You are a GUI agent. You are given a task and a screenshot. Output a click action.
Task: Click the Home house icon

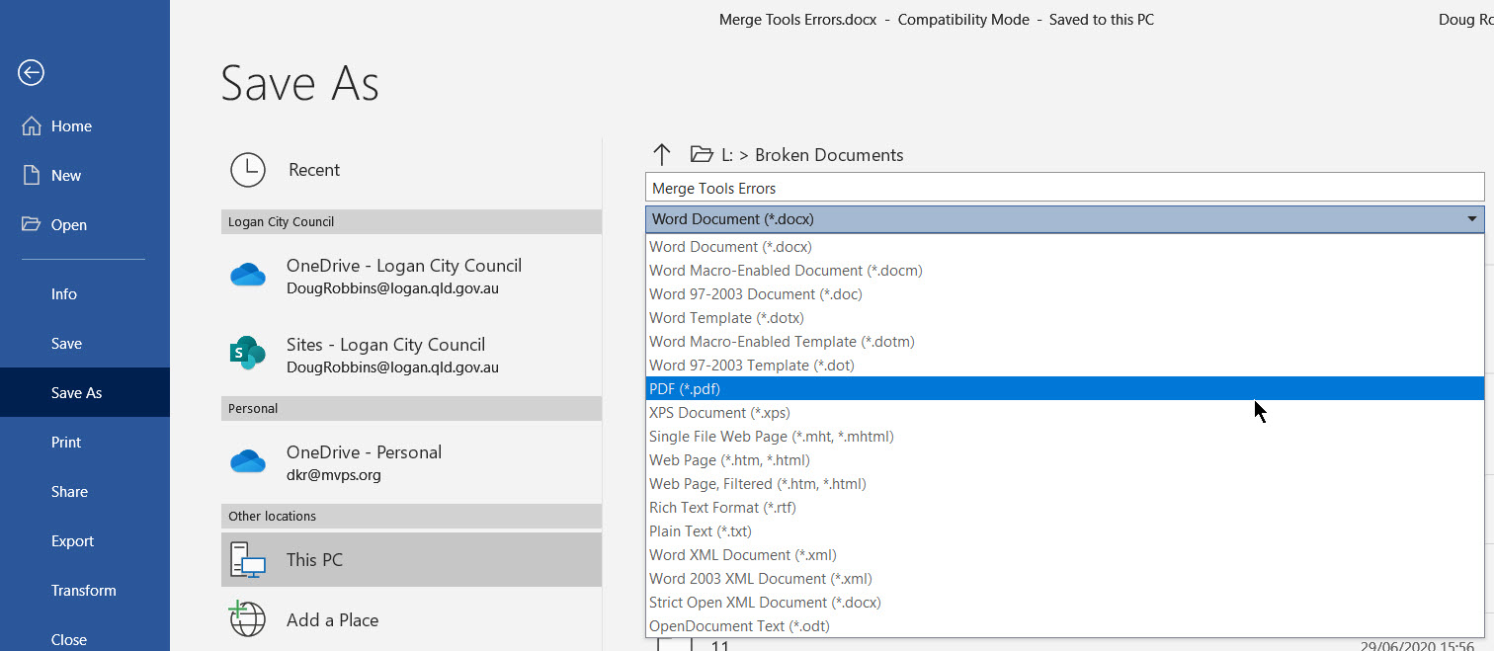(32, 126)
